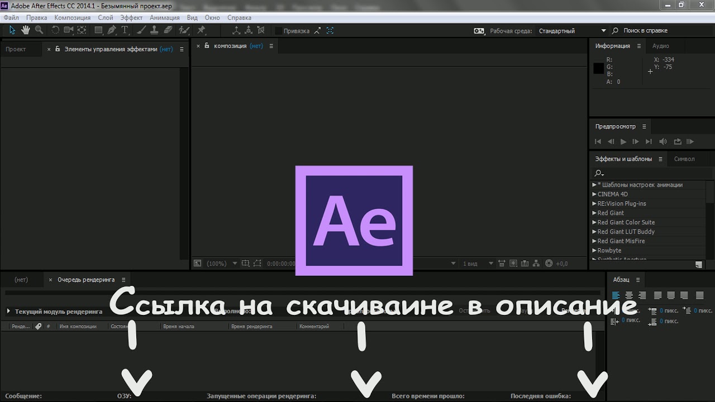Select the Horizontal Type tool

[x=125, y=30]
